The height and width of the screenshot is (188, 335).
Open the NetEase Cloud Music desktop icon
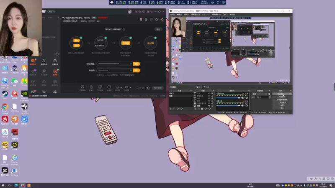[x=5, y=119]
